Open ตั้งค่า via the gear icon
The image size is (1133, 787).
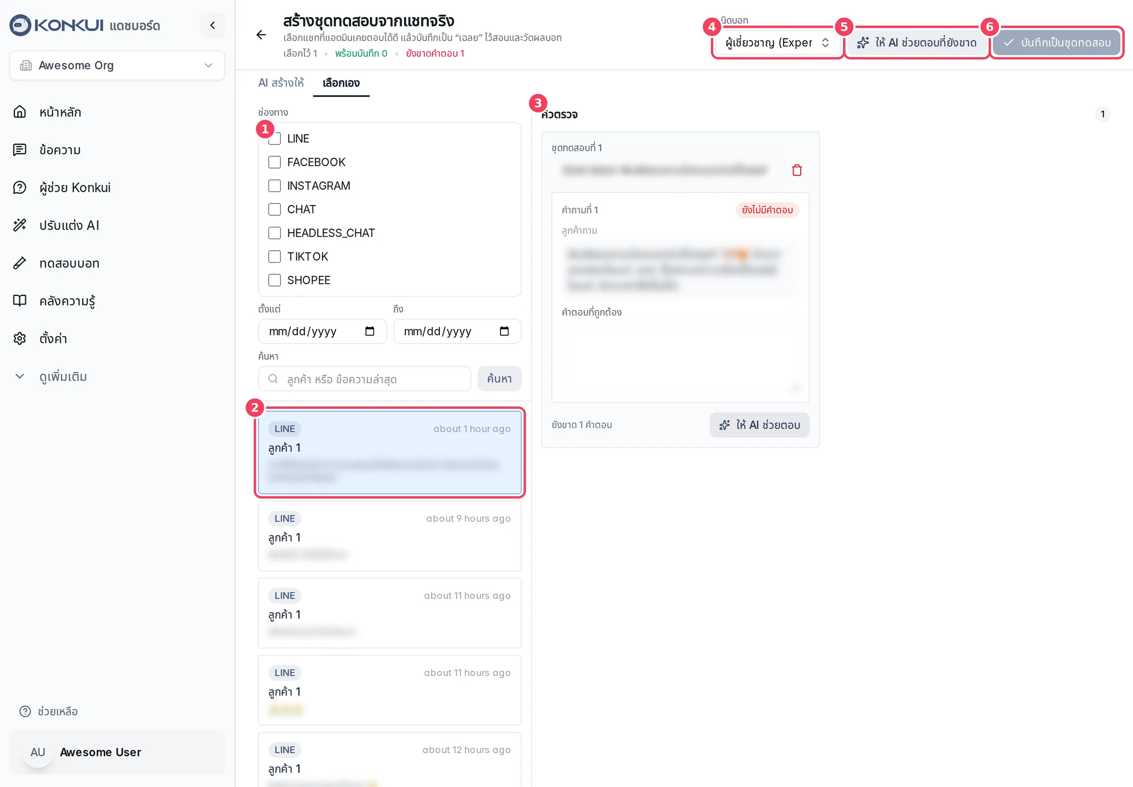tap(20, 339)
